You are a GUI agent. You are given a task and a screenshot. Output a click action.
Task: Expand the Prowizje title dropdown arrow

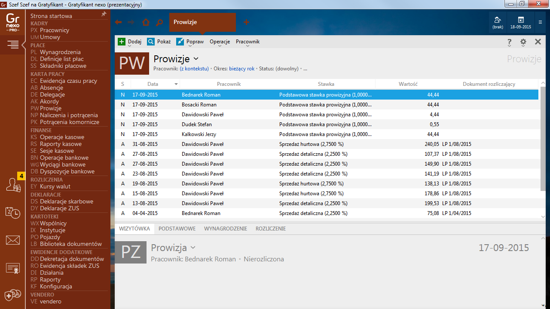coord(196,59)
